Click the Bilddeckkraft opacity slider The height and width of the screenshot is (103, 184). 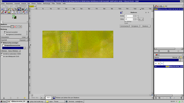click(x=13, y=48)
